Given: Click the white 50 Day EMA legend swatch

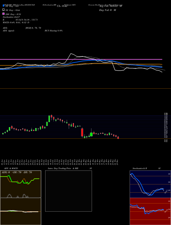Looking at the screenshot, I should (x=3, y=10).
